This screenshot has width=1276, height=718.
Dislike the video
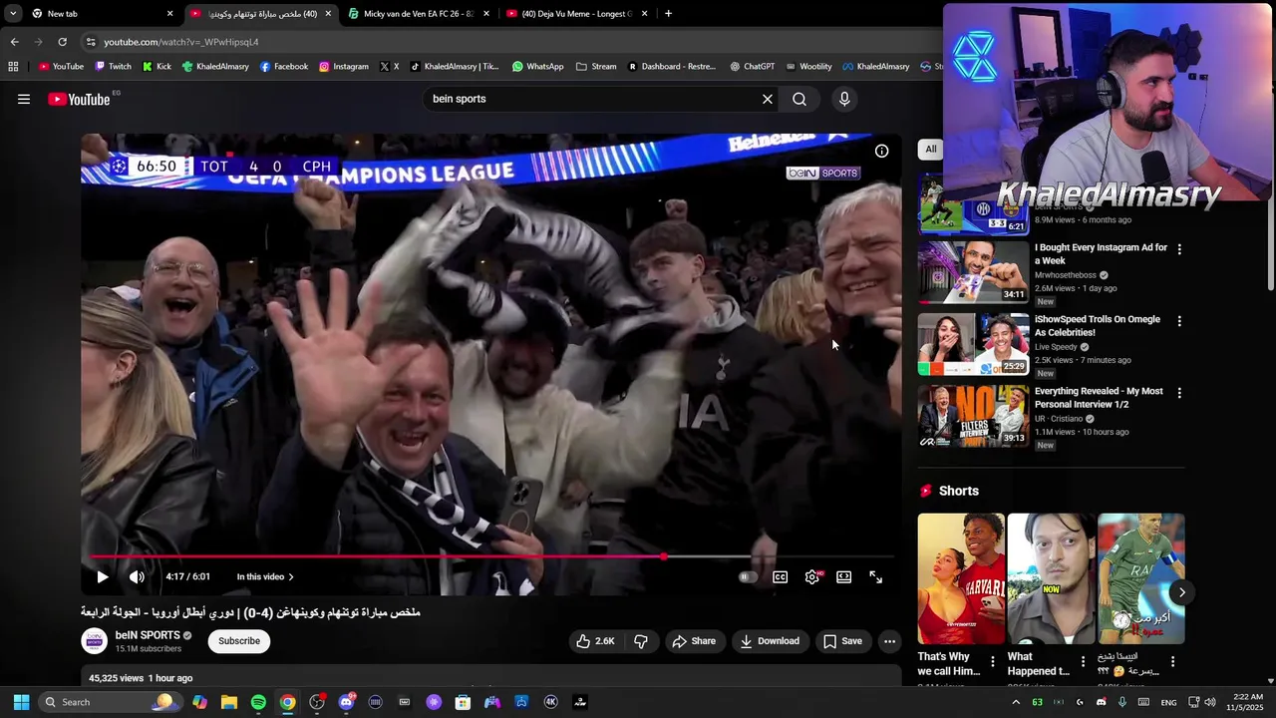(641, 641)
